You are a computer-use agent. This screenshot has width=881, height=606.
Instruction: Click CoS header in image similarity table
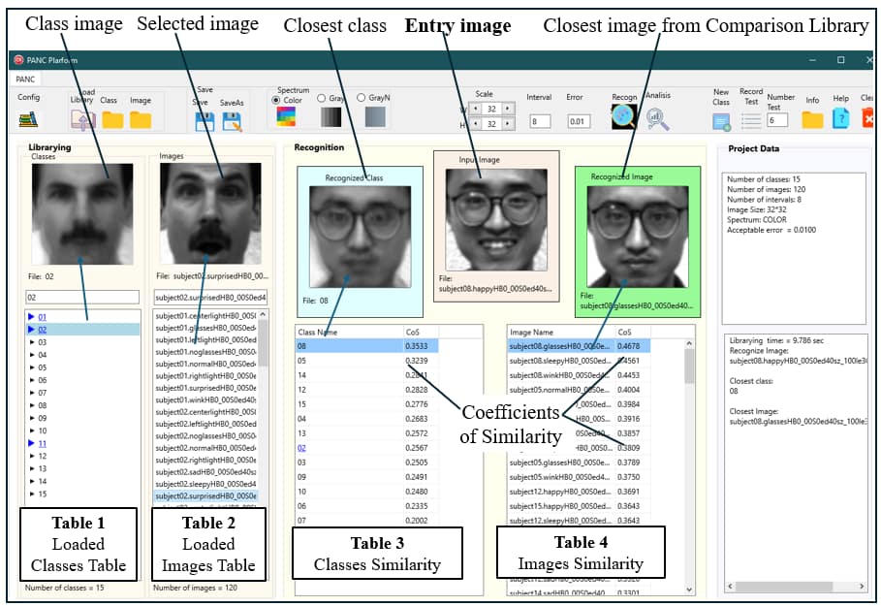point(633,333)
